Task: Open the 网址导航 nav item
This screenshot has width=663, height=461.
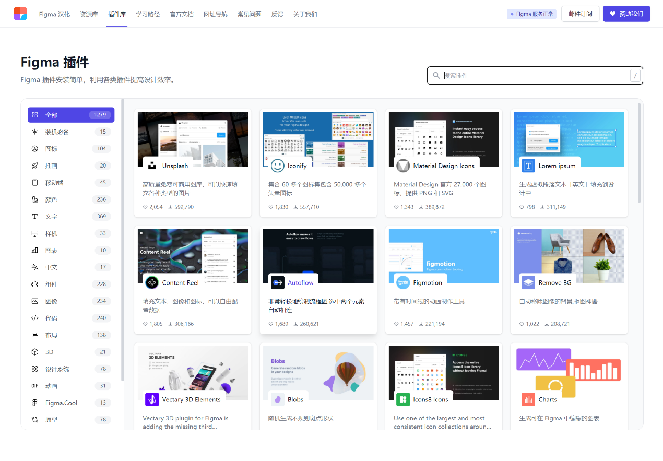Action: pyautogui.click(x=216, y=14)
